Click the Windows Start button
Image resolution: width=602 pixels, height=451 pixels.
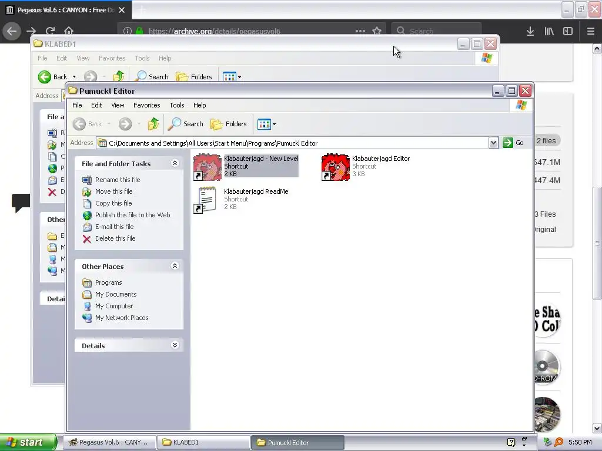(x=28, y=442)
